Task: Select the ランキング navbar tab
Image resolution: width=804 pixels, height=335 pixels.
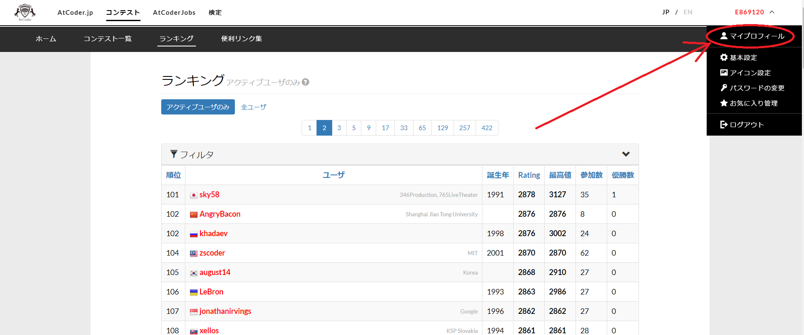Action: click(x=176, y=38)
